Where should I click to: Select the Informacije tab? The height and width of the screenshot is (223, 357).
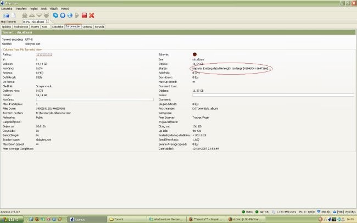coord(73,26)
